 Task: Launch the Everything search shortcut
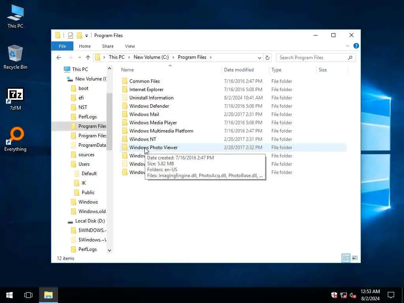[x=15, y=139]
